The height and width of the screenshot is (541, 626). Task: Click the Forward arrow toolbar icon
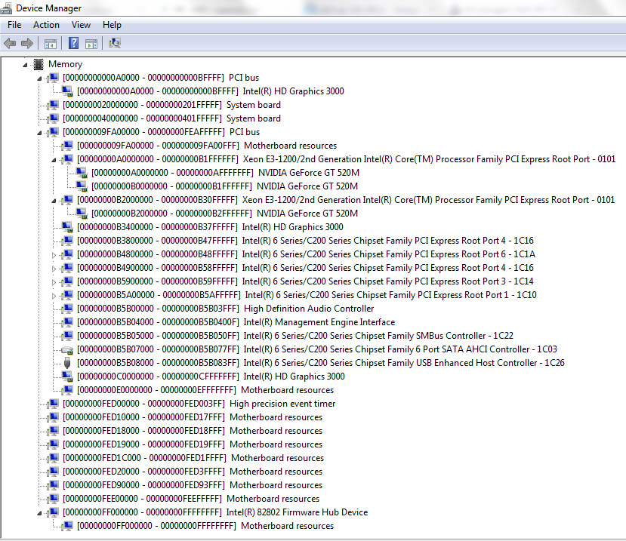tap(27, 43)
